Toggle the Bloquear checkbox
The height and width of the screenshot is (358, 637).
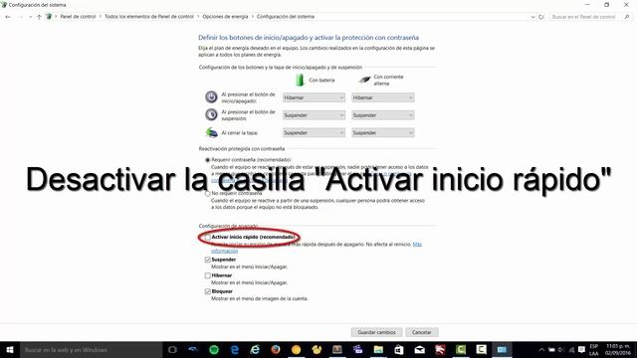[x=208, y=291]
